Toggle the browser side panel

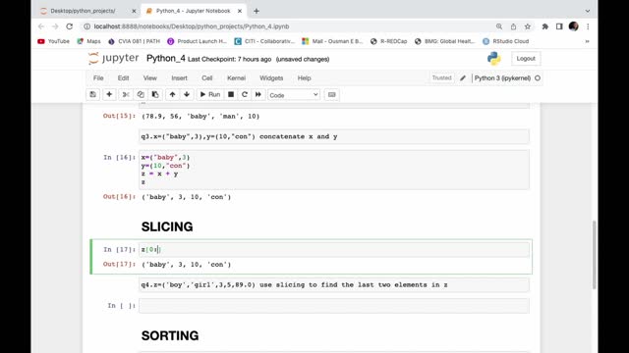pos(559,26)
